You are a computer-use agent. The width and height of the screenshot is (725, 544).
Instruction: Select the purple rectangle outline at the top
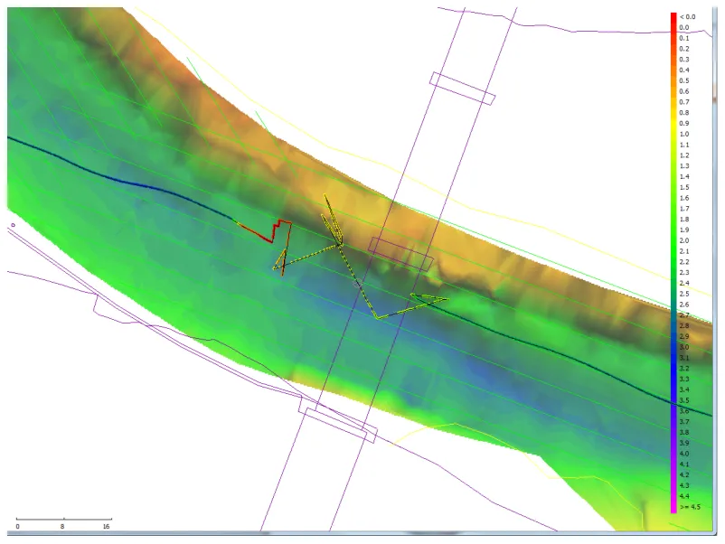click(x=462, y=89)
